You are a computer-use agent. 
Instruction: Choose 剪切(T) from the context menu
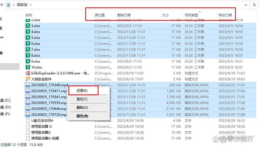click(82, 99)
